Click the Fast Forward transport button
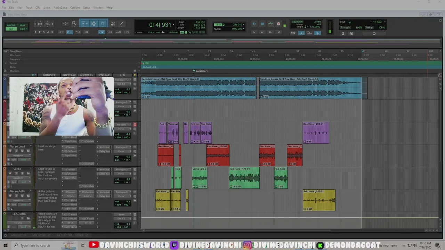The height and width of the screenshot is (250, 445). [270, 32]
